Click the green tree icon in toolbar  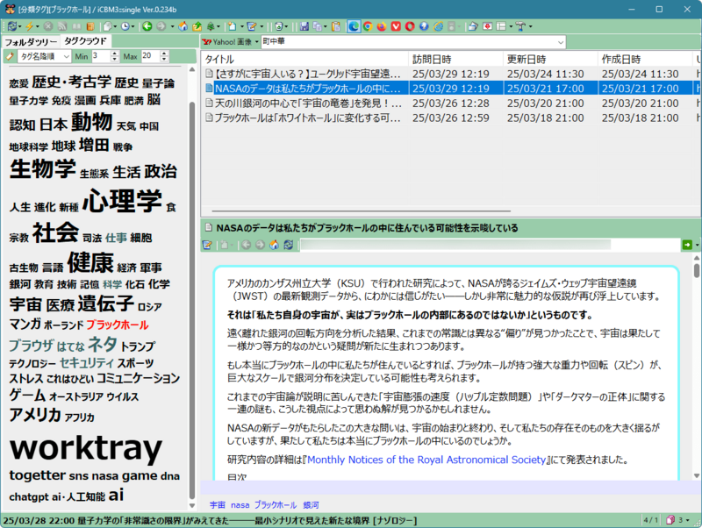click(x=211, y=26)
